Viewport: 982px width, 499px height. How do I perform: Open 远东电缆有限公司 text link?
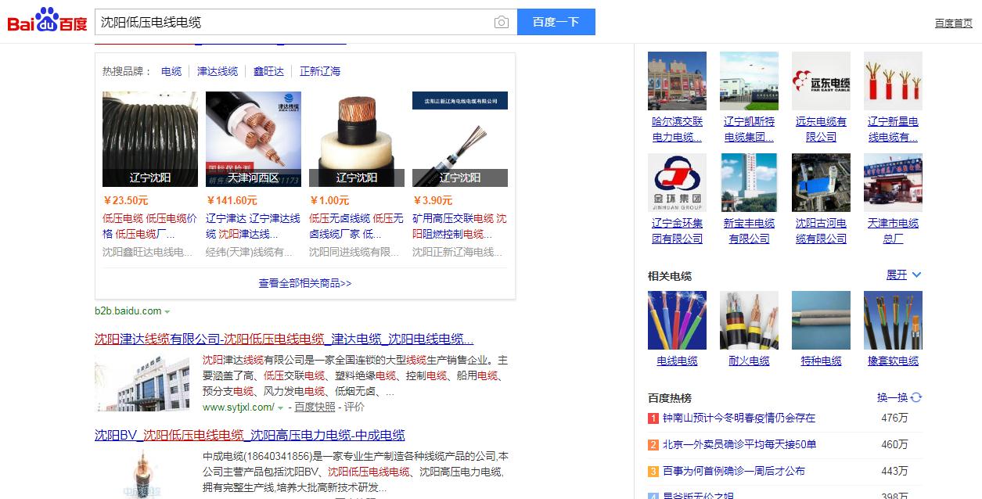coord(822,129)
